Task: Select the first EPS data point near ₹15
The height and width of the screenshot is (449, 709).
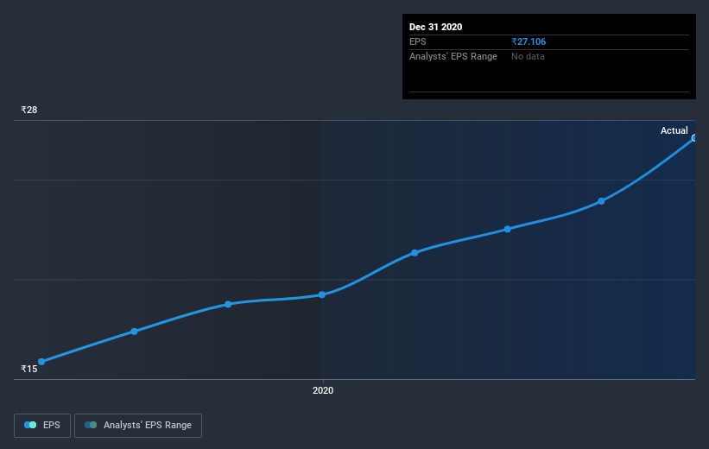Action: pyautogui.click(x=41, y=362)
